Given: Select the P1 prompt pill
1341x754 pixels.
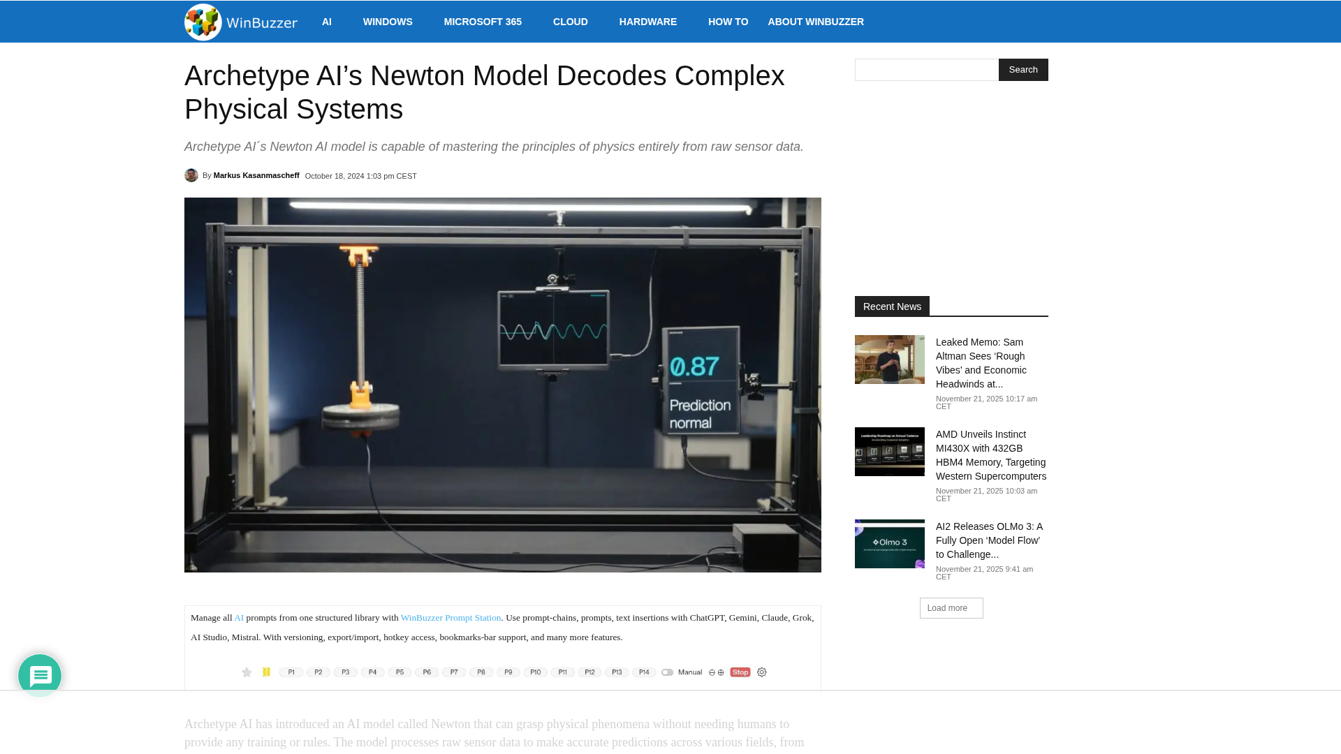Looking at the screenshot, I should click(x=291, y=672).
